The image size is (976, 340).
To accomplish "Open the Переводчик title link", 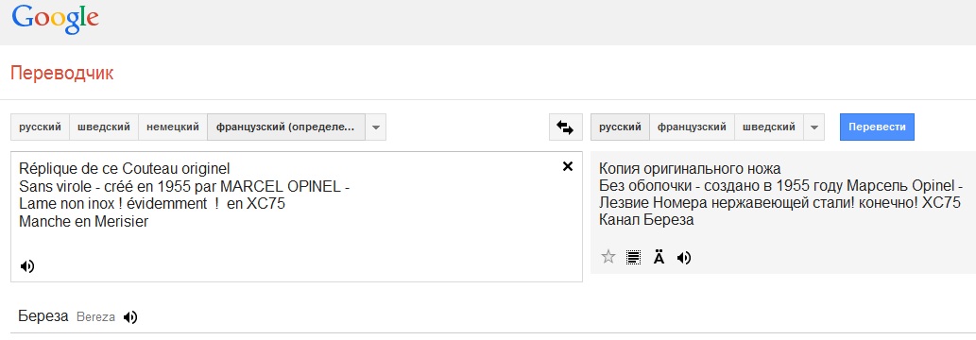I will [62, 74].
